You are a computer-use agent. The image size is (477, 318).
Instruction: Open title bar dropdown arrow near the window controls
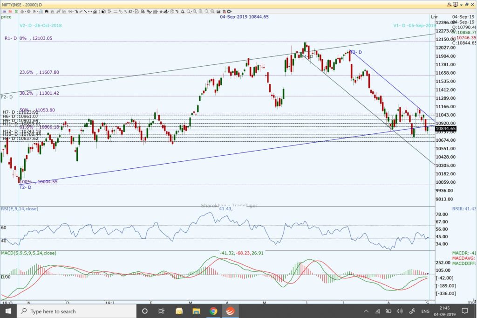click(x=461, y=5)
